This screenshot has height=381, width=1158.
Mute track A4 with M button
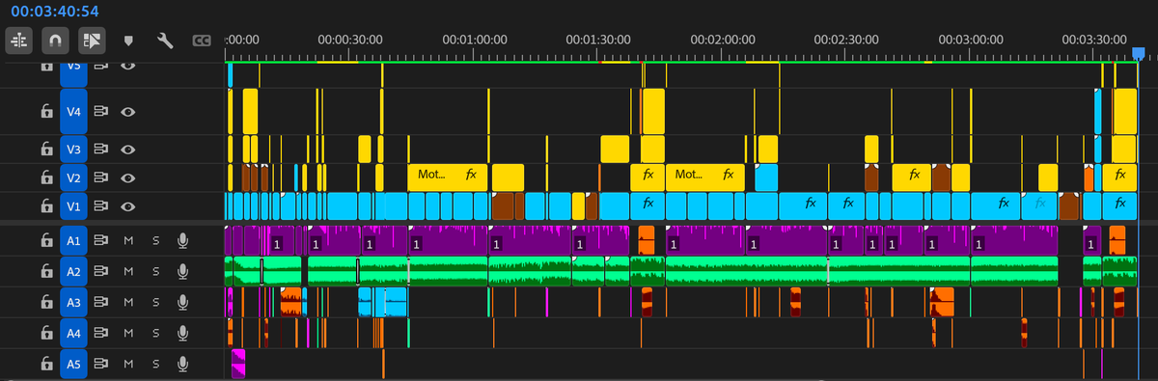(128, 333)
